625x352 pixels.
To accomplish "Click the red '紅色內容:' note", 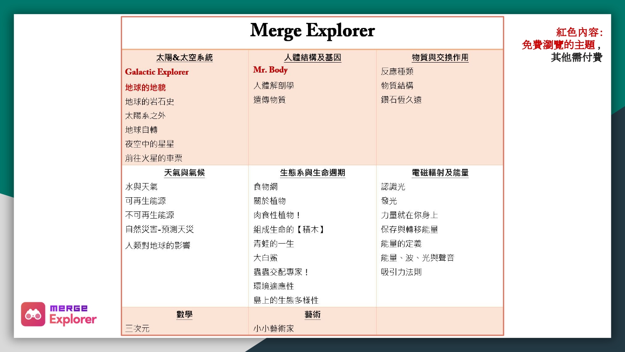I will [580, 33].
